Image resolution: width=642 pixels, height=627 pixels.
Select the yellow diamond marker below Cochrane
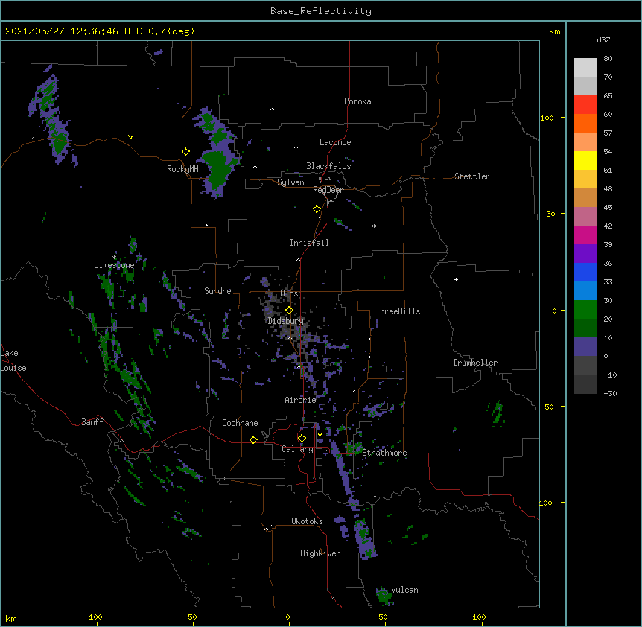(253, 439)
